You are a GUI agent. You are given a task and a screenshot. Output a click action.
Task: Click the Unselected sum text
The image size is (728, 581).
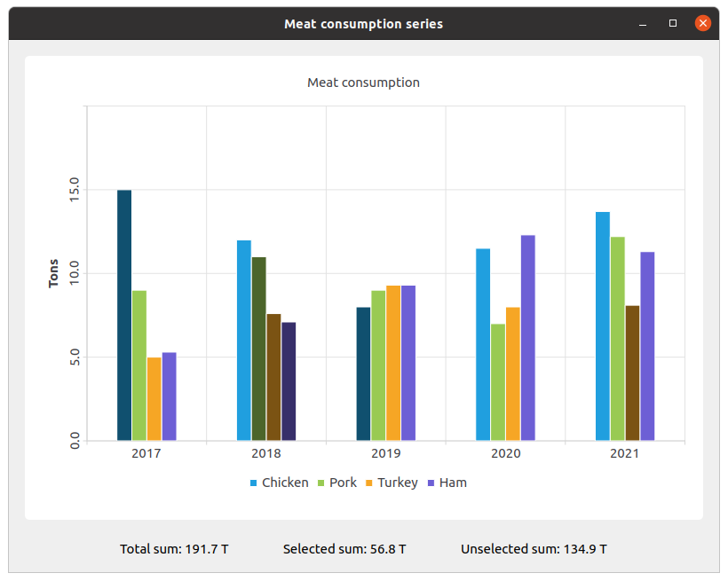533,549
